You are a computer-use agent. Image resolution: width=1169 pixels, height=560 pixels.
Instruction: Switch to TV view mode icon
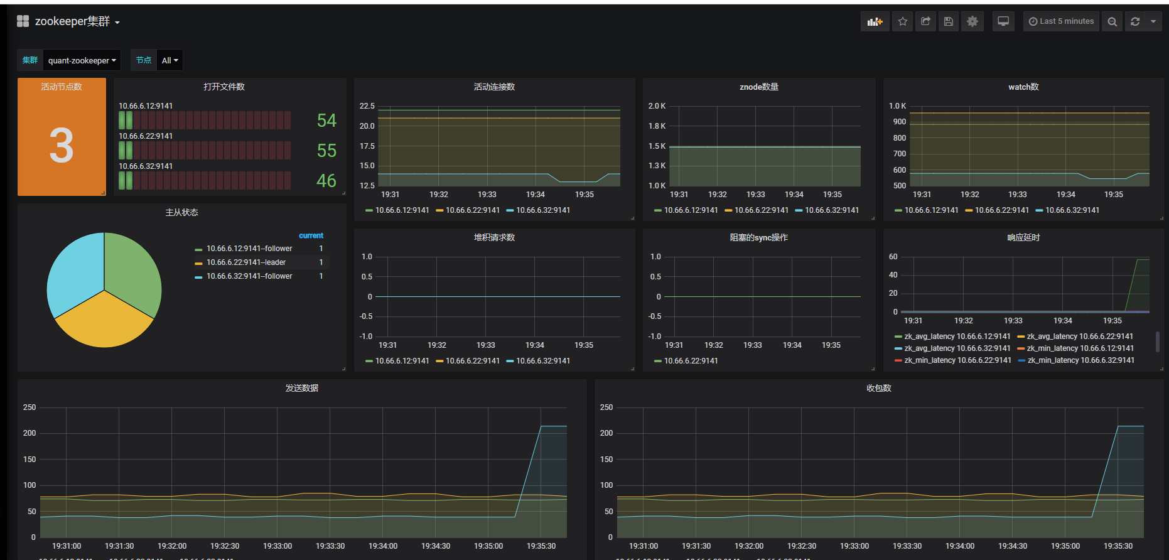click(1003, 21)
